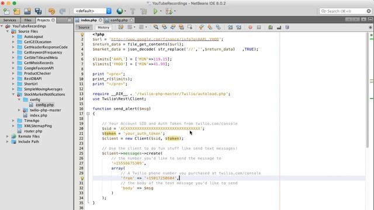Screen dimensions: 374x210
Task: Click the Stop Macro Recording icon
Action: tap(259, 27)
